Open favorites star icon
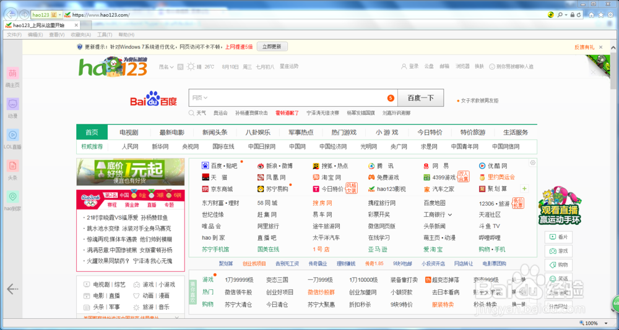The width and height of the screenshot is (619, 330). 601,15
